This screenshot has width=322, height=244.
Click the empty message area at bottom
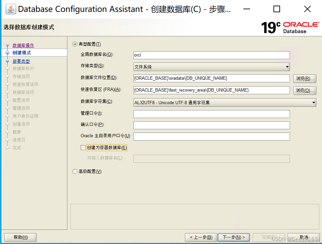(x=195, y=217)
